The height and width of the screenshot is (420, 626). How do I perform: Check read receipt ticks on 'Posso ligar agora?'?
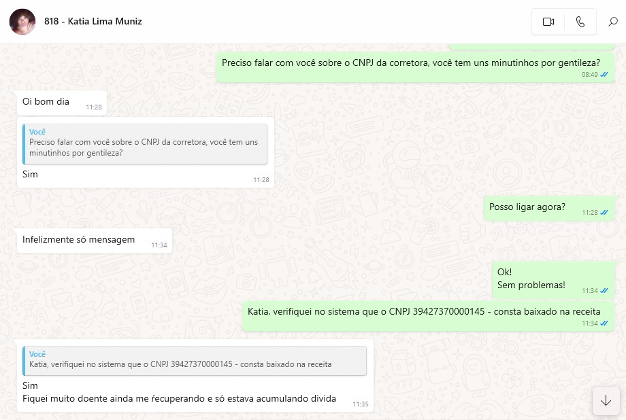tap(604, 213)
